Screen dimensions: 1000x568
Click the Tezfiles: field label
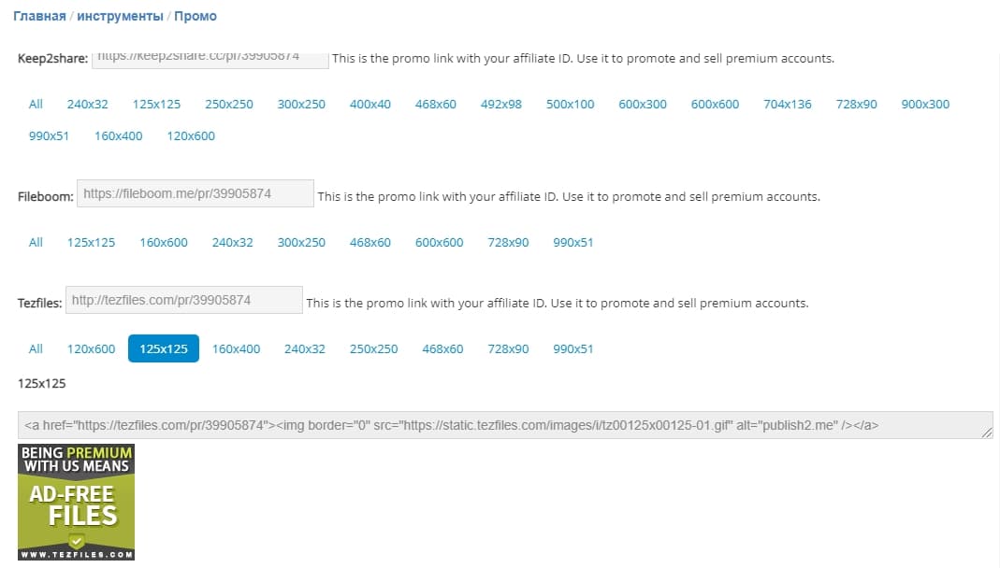[39, 303]
